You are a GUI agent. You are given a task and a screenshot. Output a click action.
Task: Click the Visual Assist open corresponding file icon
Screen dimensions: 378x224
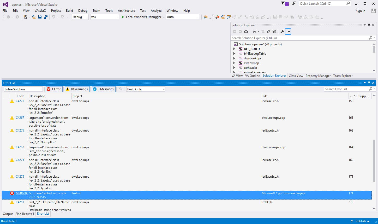coord(223,17)
